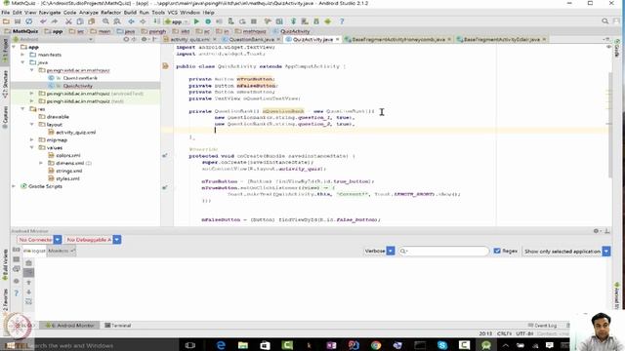The height and width of the screenshot is (351, 625).
Task: Close the QuizActivity.java tab
Action: (338, 39)
